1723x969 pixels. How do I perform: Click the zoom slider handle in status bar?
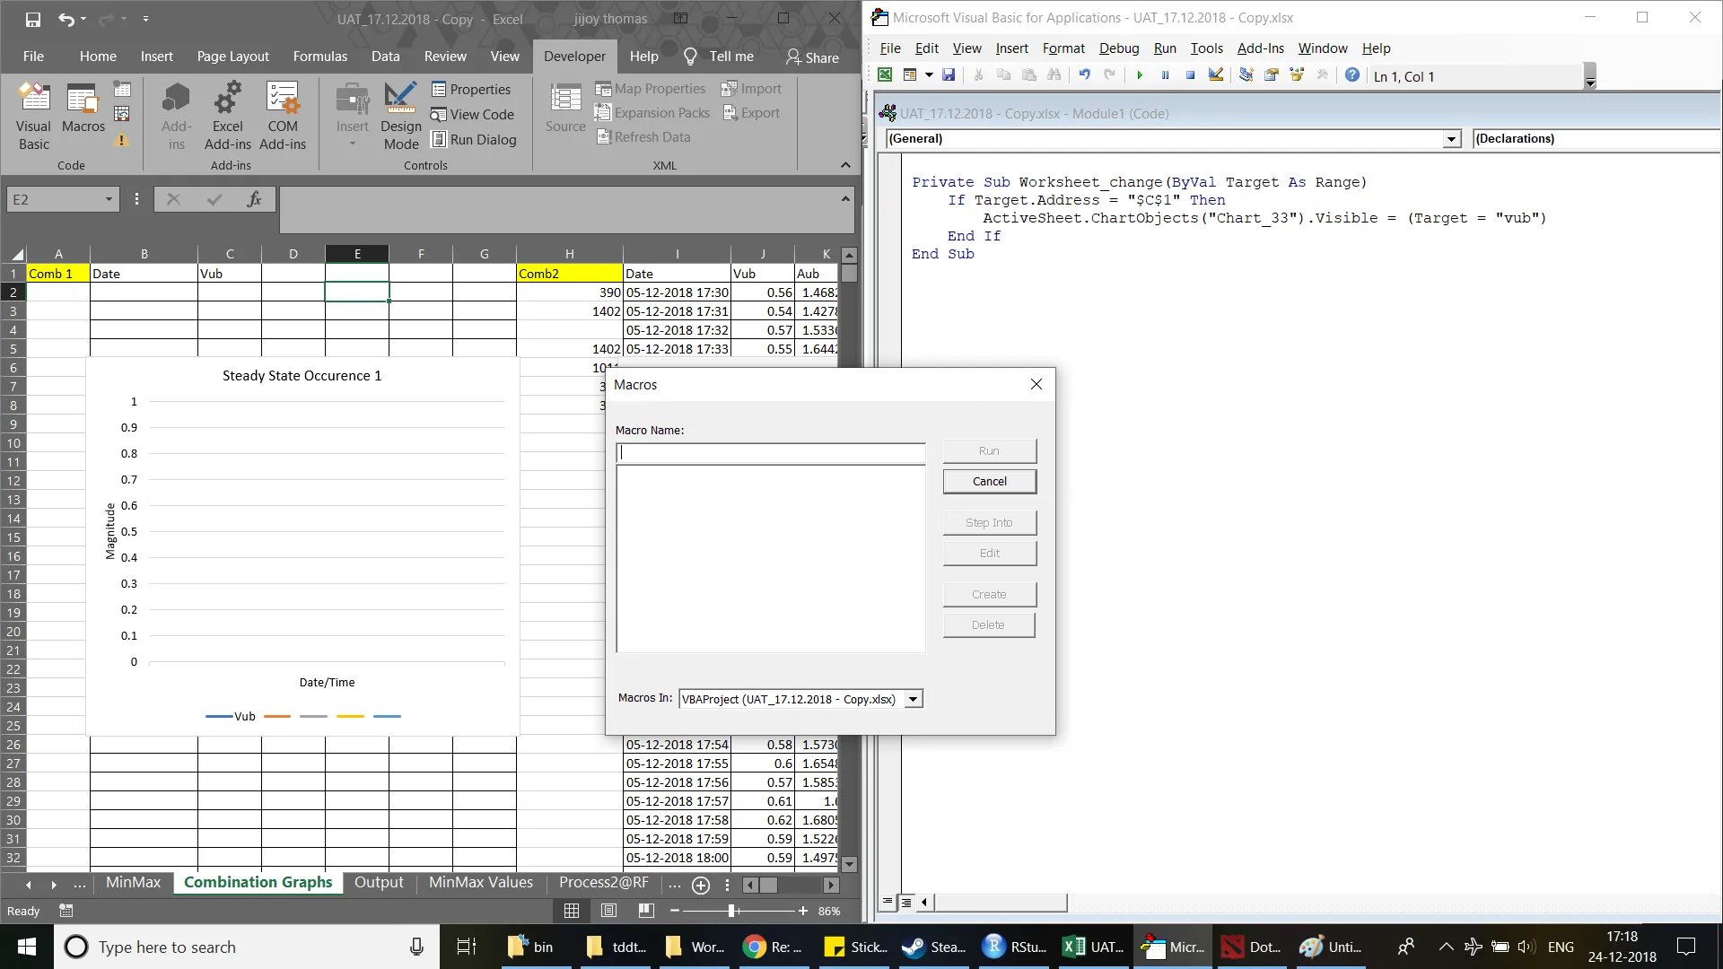point(732,911)
